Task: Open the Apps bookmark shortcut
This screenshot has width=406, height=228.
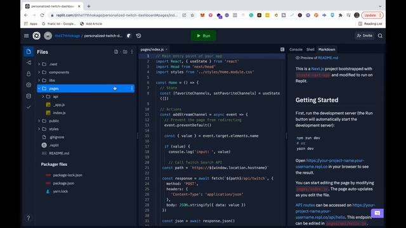Action: (x=30, y=24)
